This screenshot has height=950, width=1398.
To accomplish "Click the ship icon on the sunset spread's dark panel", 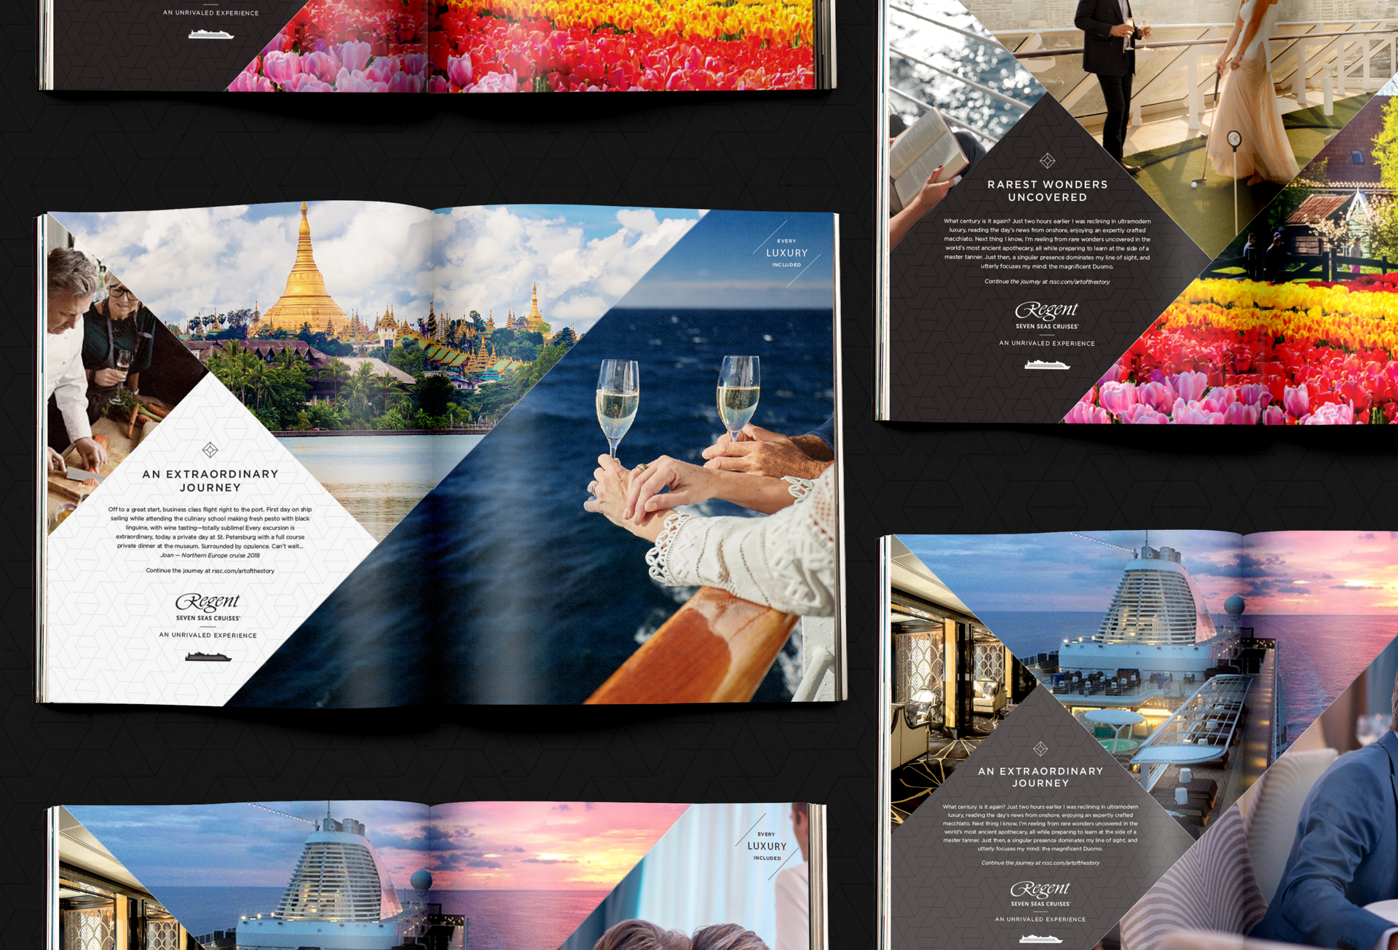I will (1040, 939).
